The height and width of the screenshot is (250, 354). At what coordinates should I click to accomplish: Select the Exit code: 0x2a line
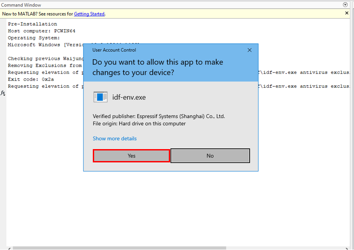click(31, 79)
